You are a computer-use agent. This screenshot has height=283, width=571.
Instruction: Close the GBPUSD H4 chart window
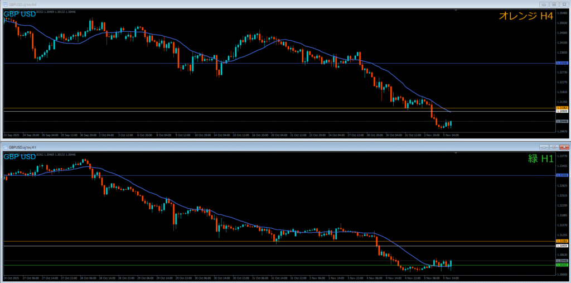(564, 3)
